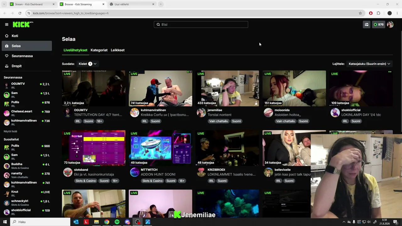This screenshot has height=226, width=402.
Task: Switch to the Kategoriat tab
Action: click(99, 50)
